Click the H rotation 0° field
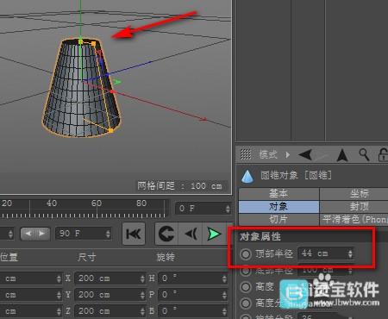 [193, 278]
